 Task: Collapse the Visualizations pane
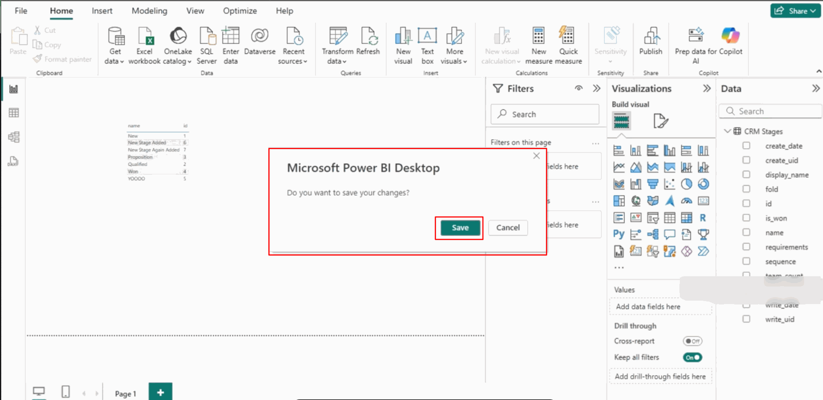click(707, 88)
